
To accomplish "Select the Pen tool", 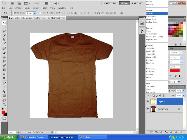I will pos(4,83).
